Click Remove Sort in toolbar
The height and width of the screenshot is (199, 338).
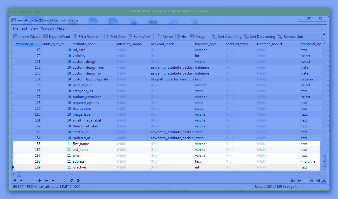click(x=290, y=37)
